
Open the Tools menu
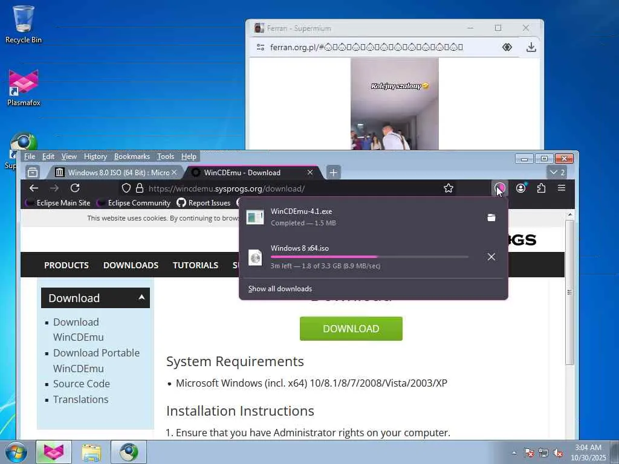[x=166, y=156]
